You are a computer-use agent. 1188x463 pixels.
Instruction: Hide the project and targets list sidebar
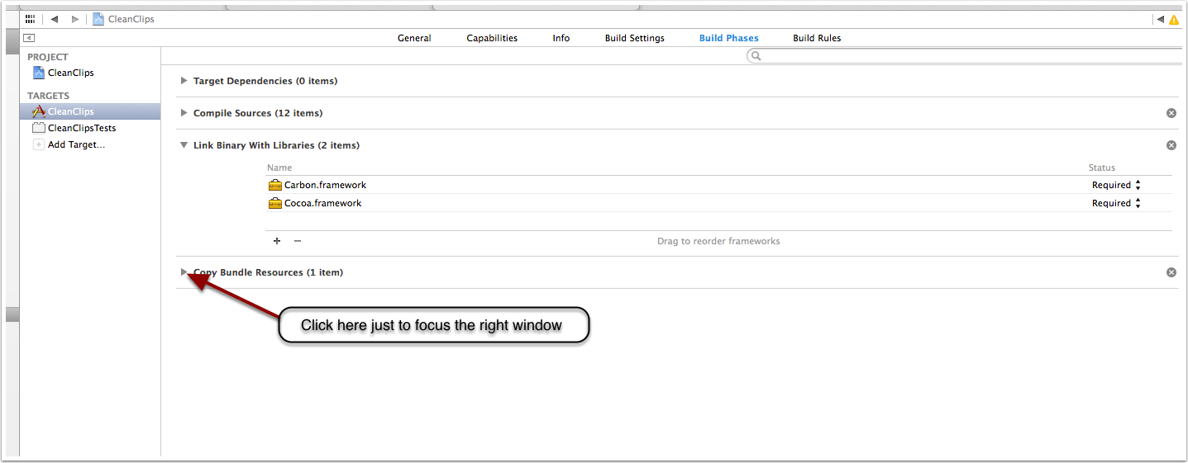click(x=29, y=38)
